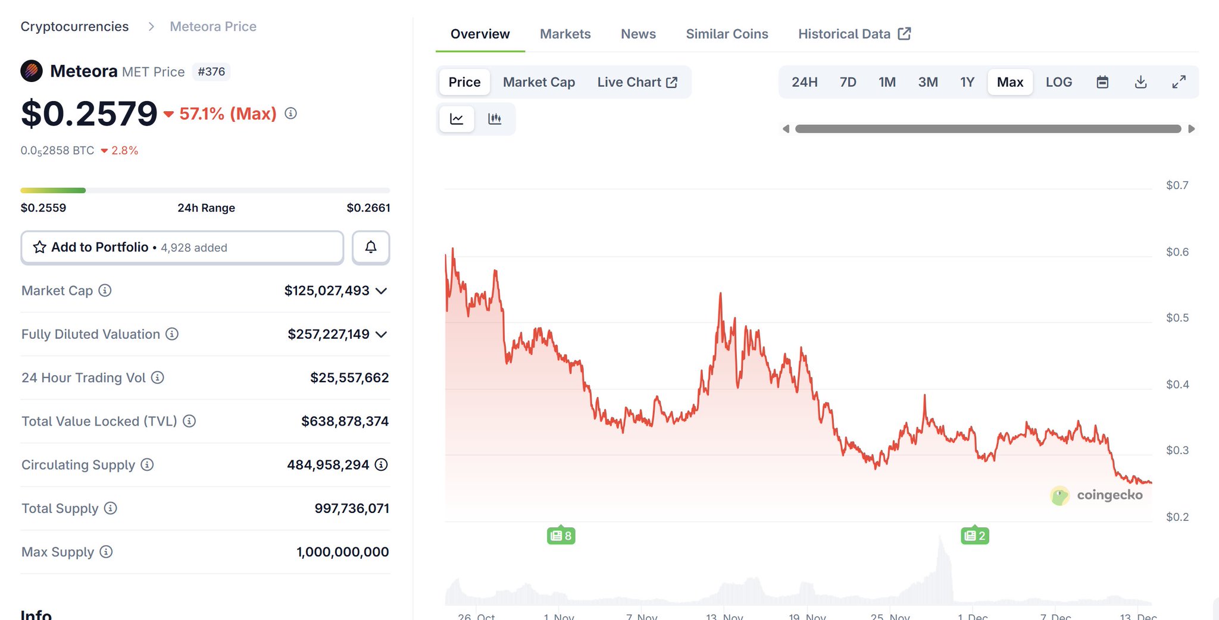Click the price alert bell icon
The height and width of the screenshot is (620, 1219).
pos(370,247)
